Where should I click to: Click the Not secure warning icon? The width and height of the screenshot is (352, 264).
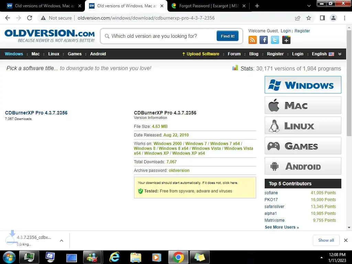tap(43, 18)
